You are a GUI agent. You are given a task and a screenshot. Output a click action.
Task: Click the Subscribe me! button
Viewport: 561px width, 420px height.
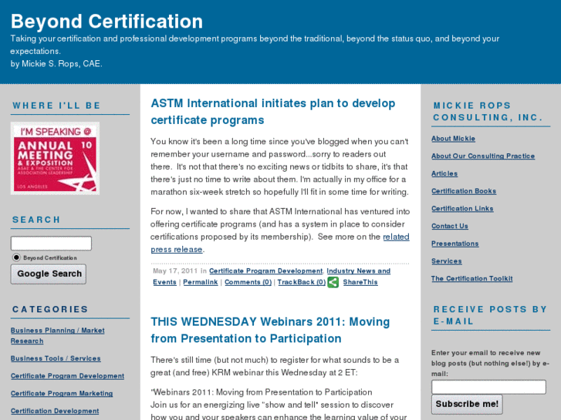click(x=467, y=404)
